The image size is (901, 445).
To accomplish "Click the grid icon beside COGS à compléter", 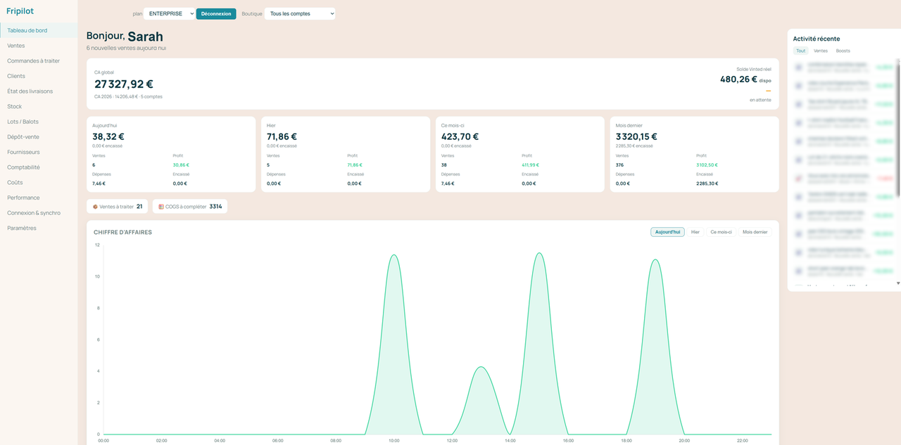I will (161, 207).
